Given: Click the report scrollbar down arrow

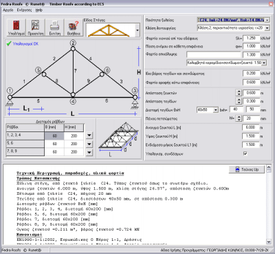Looking at the screenshot, I should (269, 242).
